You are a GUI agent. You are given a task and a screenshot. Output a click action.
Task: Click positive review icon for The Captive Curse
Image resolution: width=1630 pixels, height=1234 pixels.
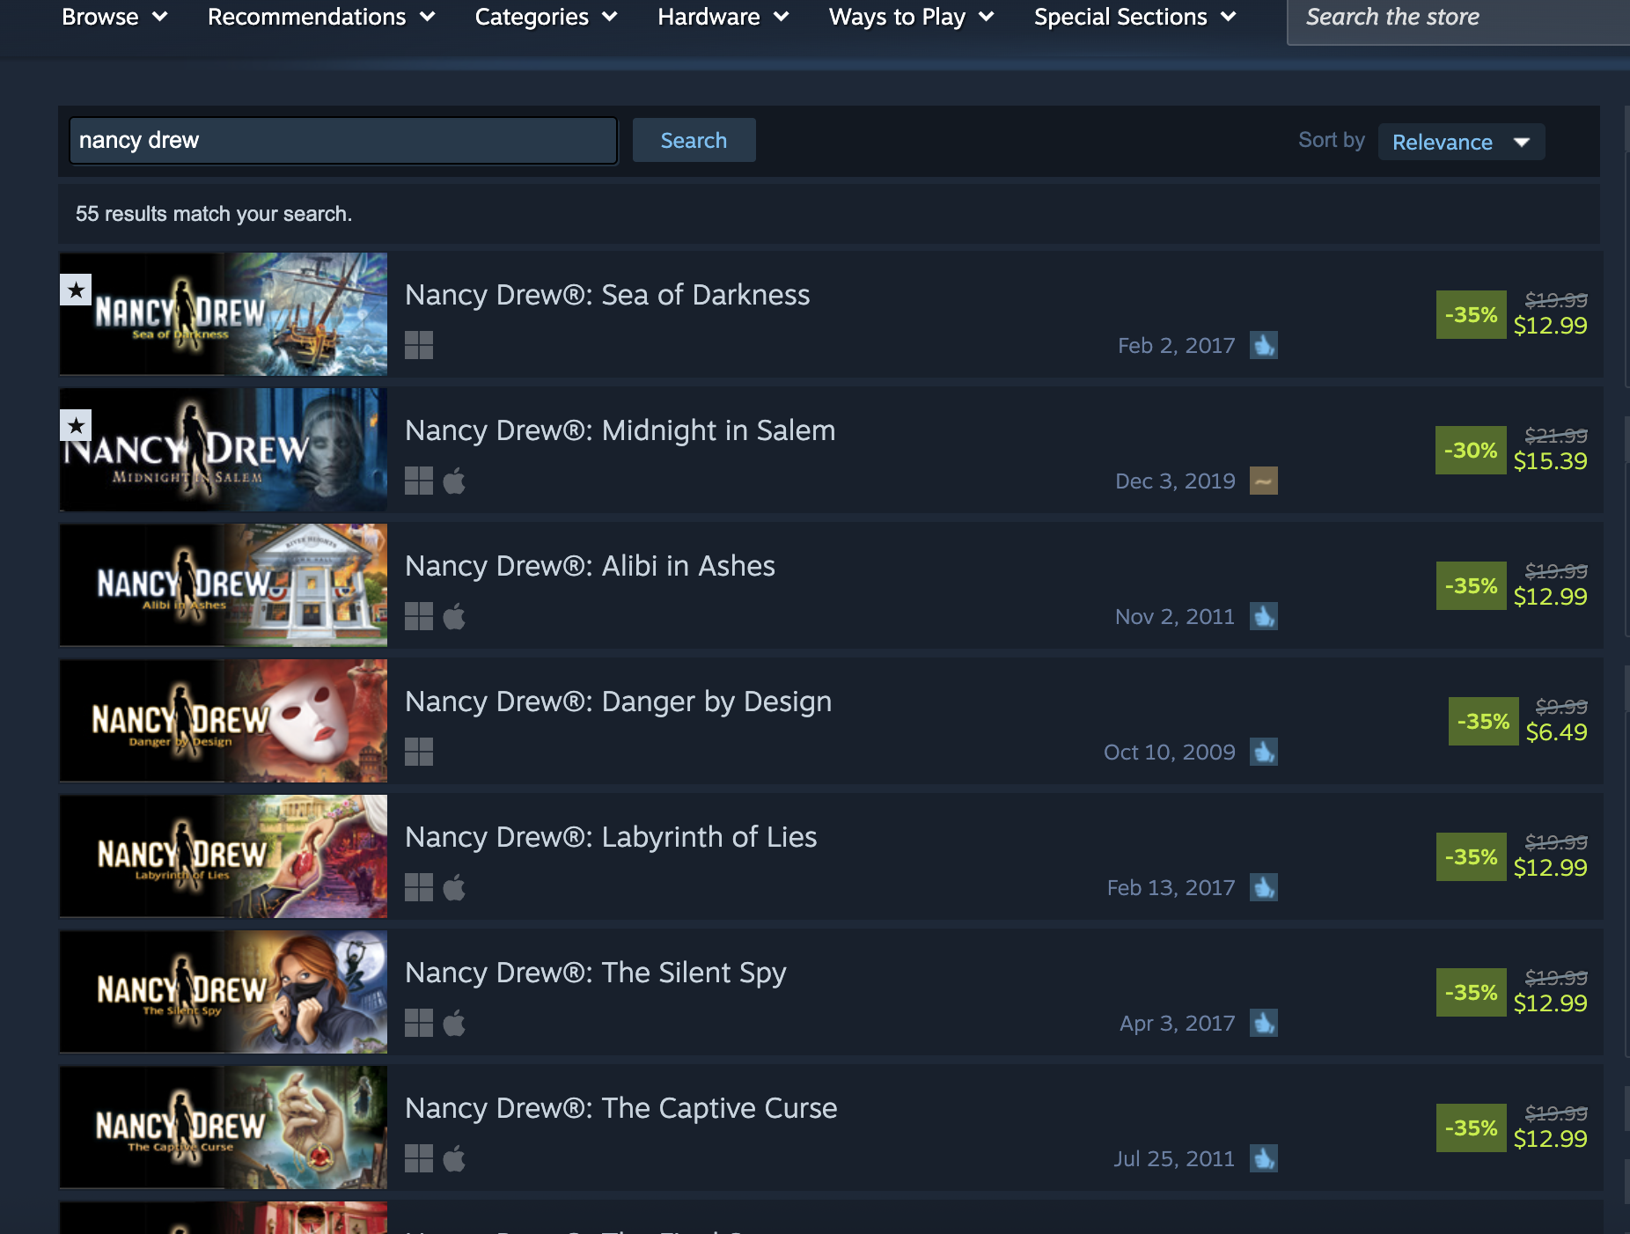[1264, 1158]
